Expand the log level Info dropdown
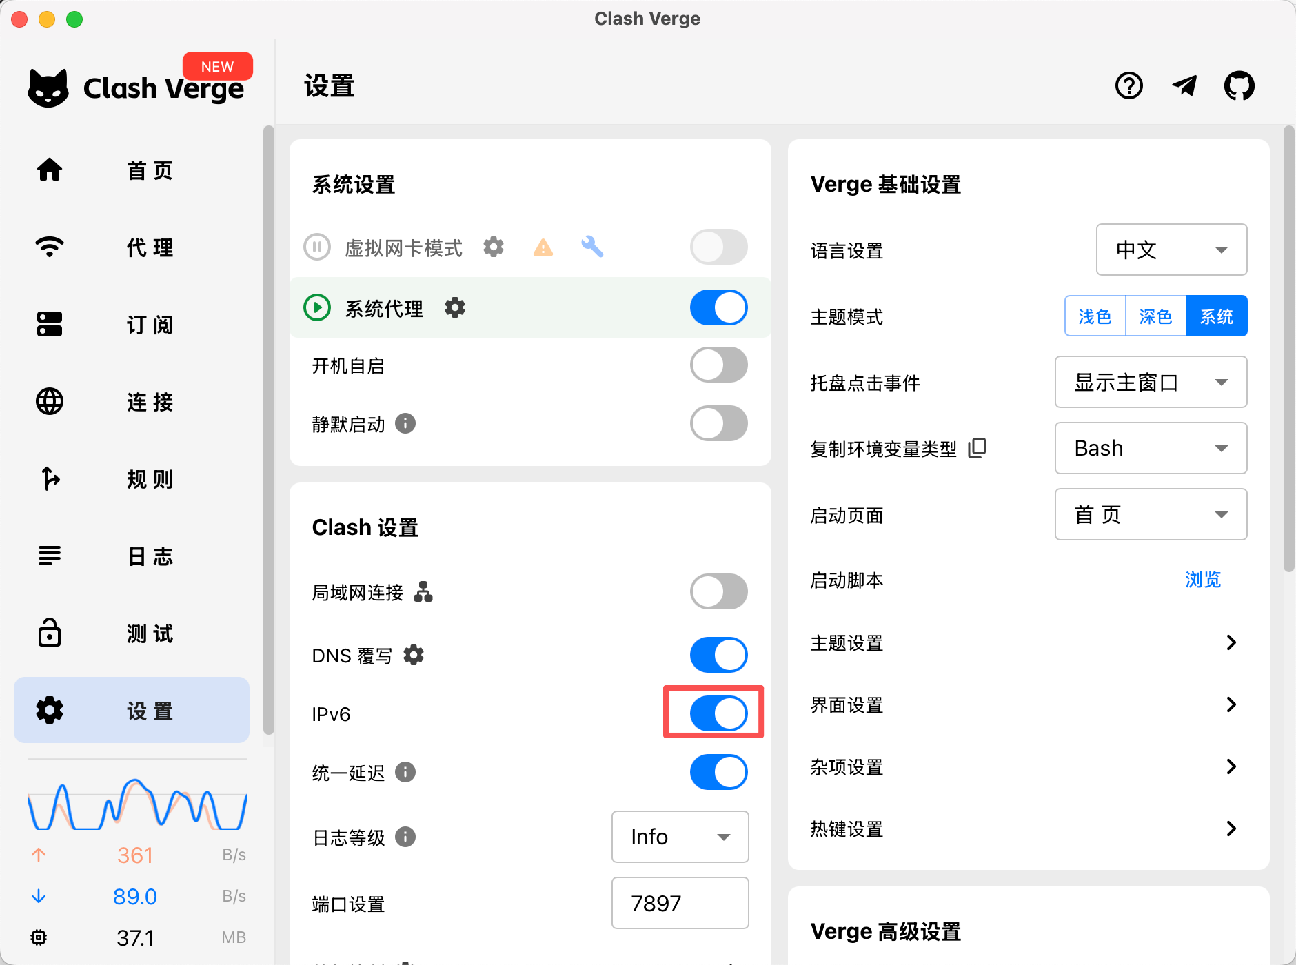Image resolution: width=1296 pixels, height=965 pixels. (680, 837)
